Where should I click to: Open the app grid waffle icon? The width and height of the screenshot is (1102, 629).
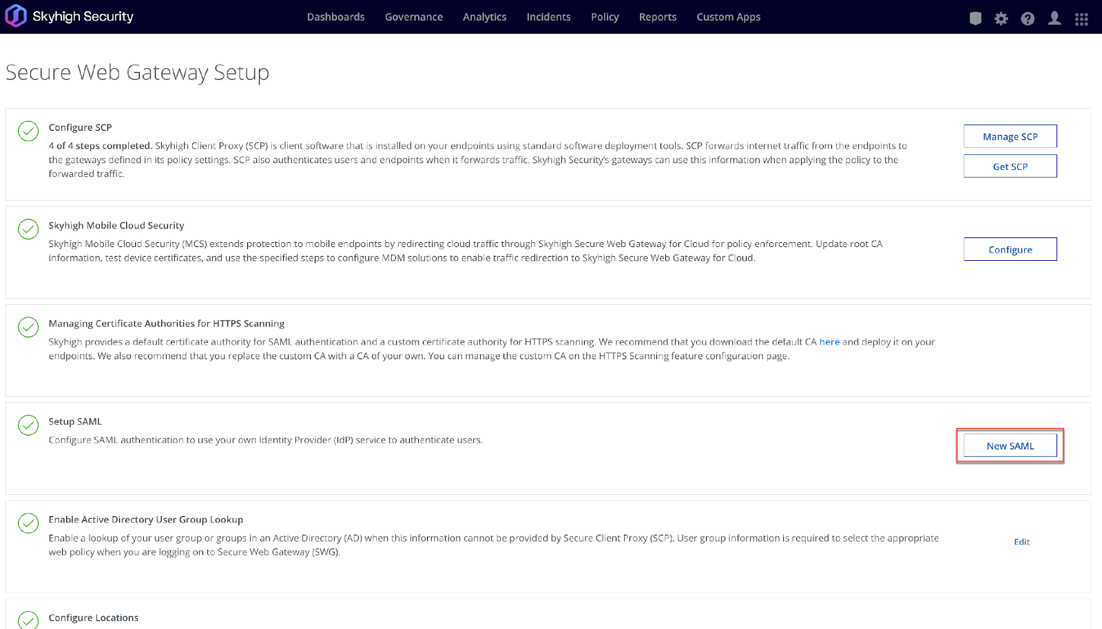tap(1081, 19)
